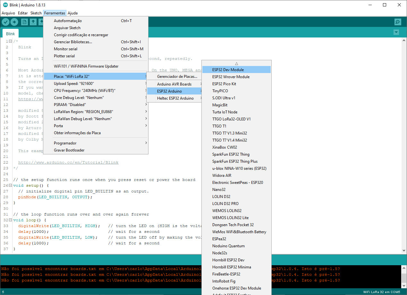
Task: Select TTGO T7 V1.3 Mini32 board
Action: pyautogui.click(x=237, y=133)
